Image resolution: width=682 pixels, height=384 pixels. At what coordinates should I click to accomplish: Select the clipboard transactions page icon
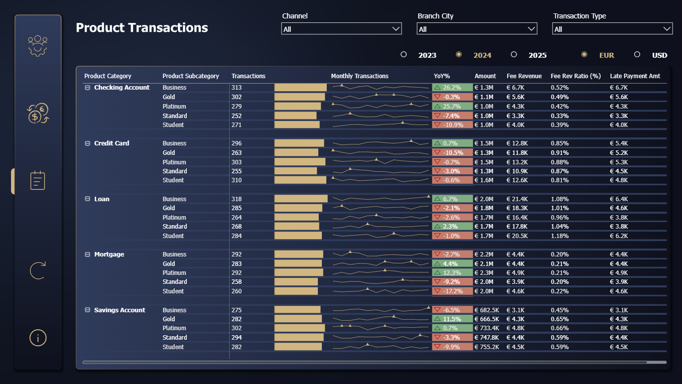tap(38, 180)
